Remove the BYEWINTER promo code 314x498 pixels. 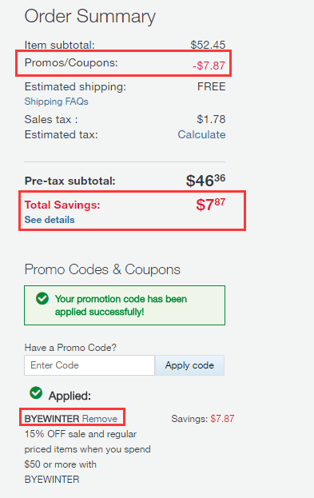(x=100, y=419)
